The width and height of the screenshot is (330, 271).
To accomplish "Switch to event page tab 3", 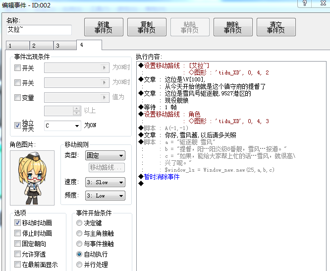I will click(65, 45).
